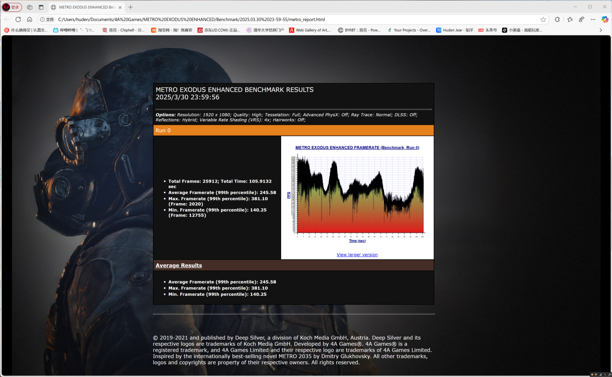Click the date 2025/3/30 23:59:56
Image resolution: width=612 pixels, height=377 pixels.
(x=187, y=97)
